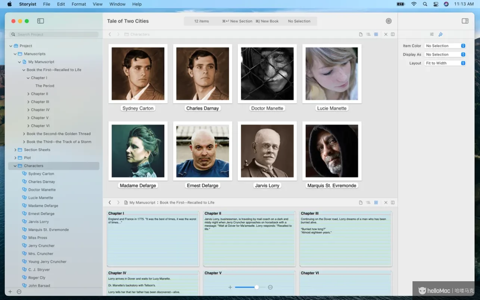
Task: Switch the My Manuscript pane to text view
Action: [361, 202]
